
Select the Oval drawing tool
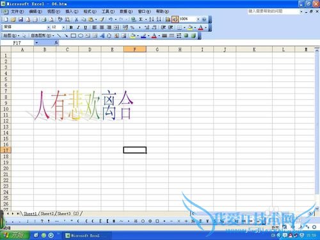81,36
